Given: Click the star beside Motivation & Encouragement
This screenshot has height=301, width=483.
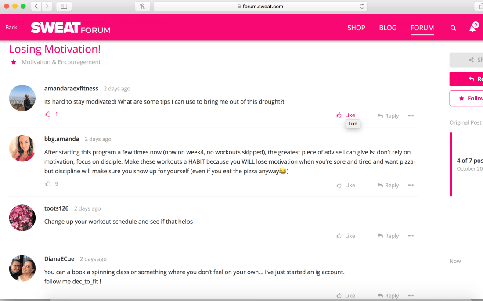Looking at the screenshot, I should pos(14,62).
